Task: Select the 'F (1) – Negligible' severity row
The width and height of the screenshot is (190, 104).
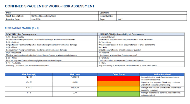Action: (51, 64)
